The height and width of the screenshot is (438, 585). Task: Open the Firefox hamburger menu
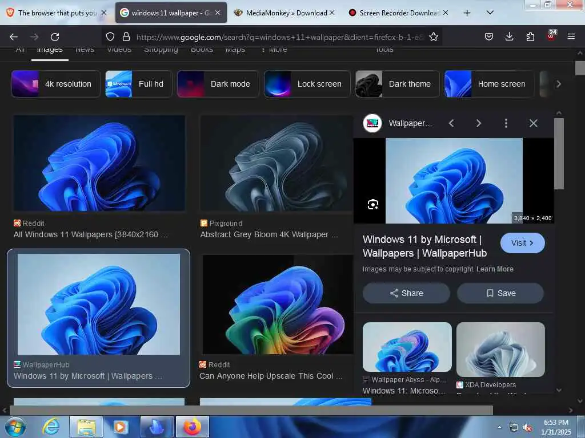click(x=571, y=36)
